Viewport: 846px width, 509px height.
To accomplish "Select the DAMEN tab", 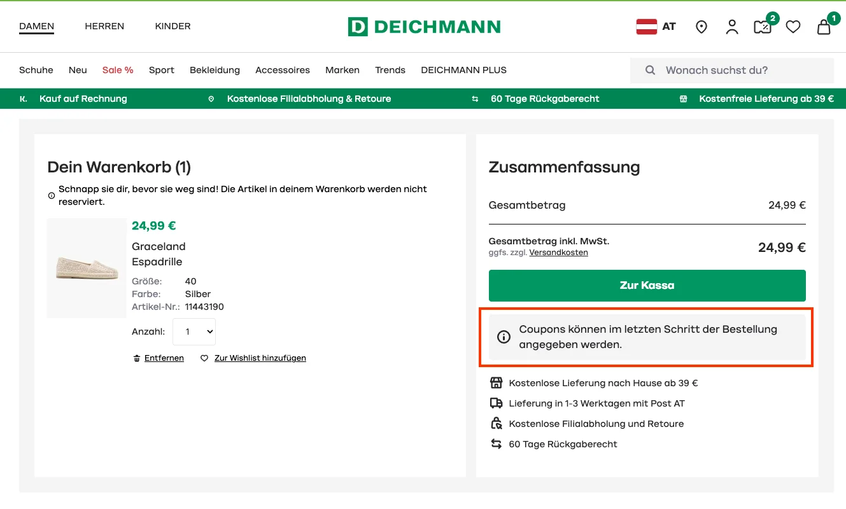I will [36, 27].
